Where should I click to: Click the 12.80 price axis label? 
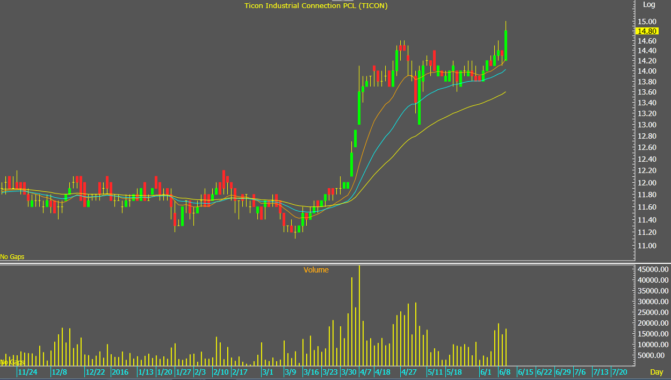[x=646, y=136]
